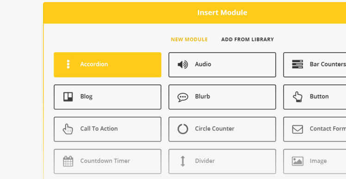Switch to the New Module tab
The height and width of the screenshot is (179, 346).
[189, 39]
